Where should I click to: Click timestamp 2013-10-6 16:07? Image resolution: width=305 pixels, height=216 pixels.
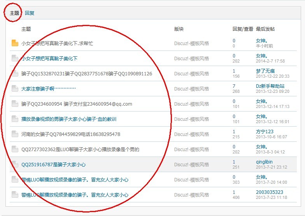point(272,137)
